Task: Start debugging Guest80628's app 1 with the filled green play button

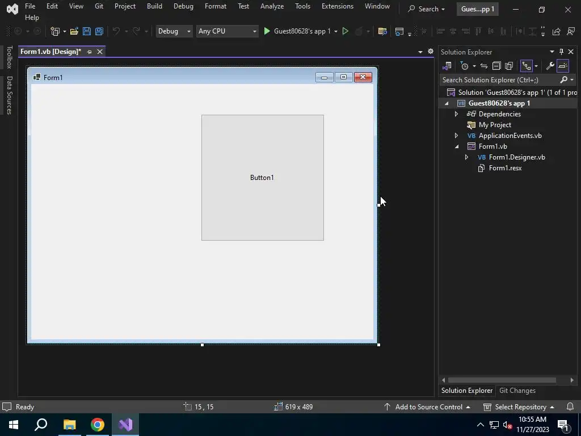Action: coord(267,31)
